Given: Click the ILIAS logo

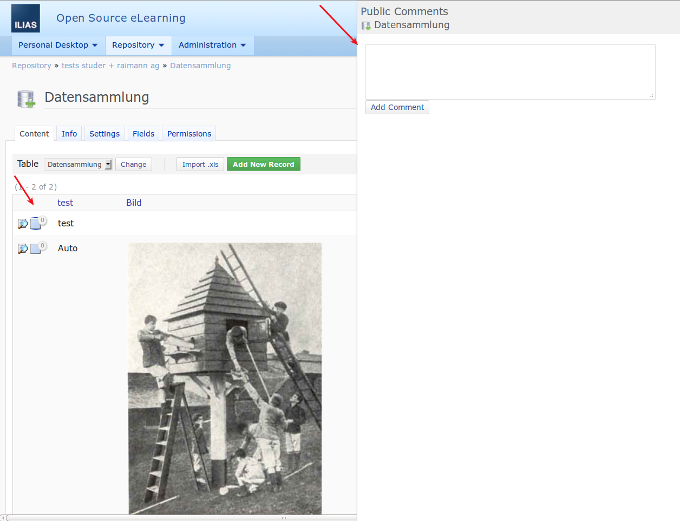Looking at the screenshot, I should click(25, 18).
